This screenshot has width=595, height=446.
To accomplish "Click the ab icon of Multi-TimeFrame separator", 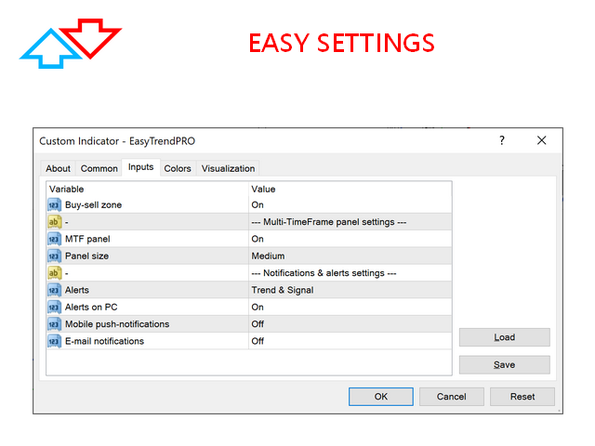I will click(54, 222).
